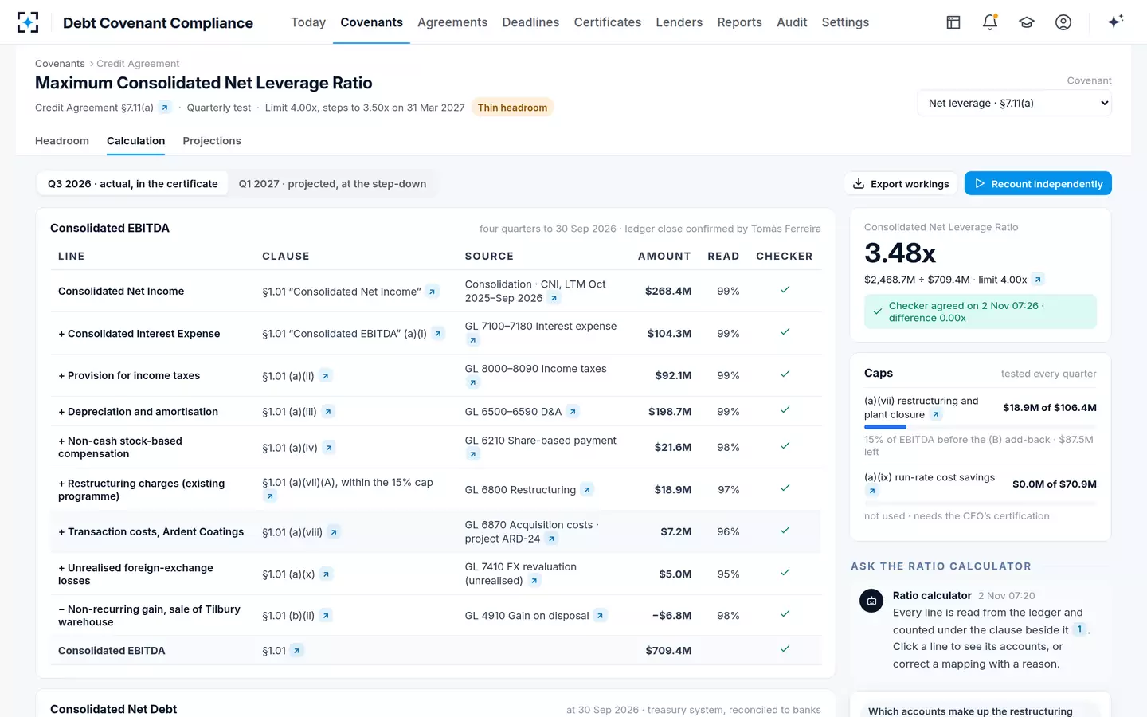This screenshot has width=1147, height=717.
Task: Open link arrow next to limit 4.00x
Action: point(1038,280)
